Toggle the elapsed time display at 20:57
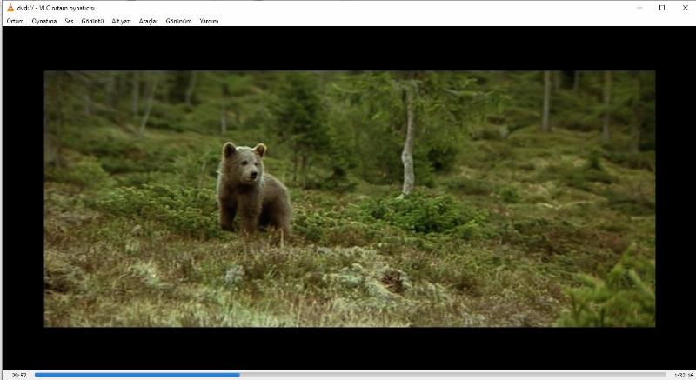Image resolution: width=696 pixels, height=380 pixels. click(19, 375)
